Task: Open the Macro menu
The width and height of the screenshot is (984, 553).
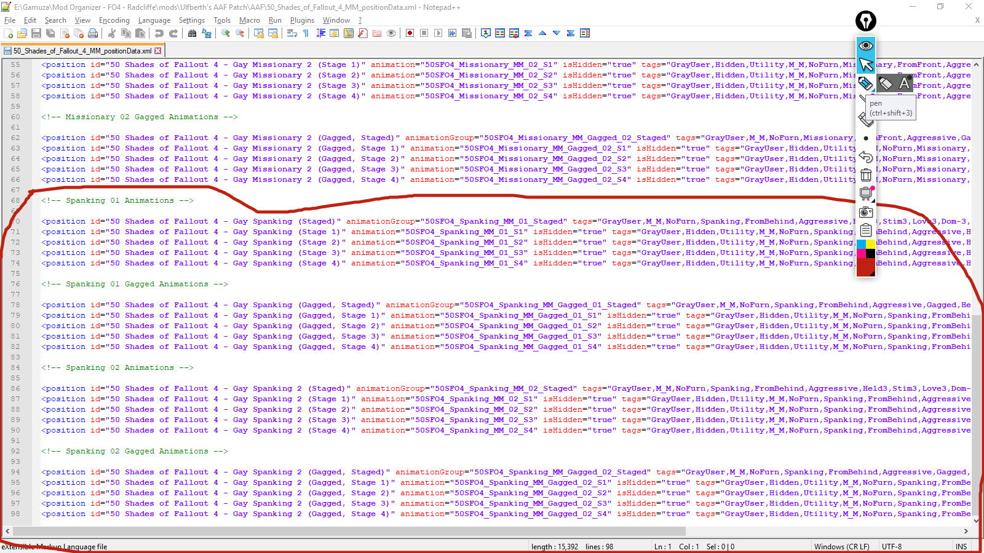Action: [x=250, y=20]
